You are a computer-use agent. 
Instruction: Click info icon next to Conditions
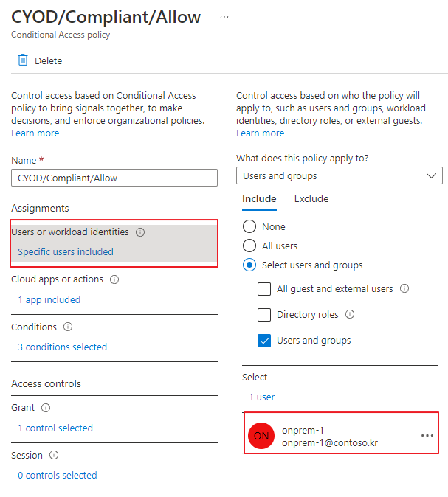(68, 327)
